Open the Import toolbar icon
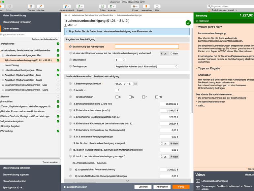This screenshot has height=191, width=254. coord(80,7)
